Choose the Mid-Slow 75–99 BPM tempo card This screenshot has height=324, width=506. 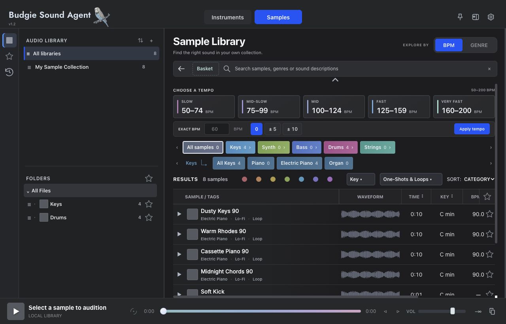click(269, 107)
